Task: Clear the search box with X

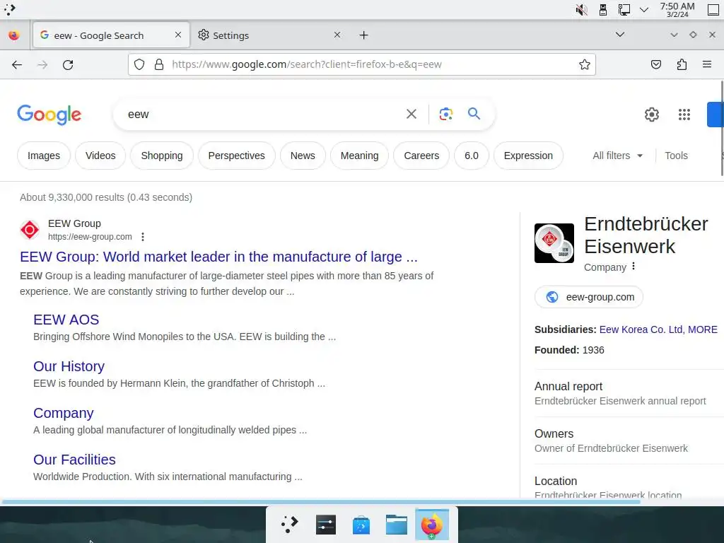Action: pos(411,114)
